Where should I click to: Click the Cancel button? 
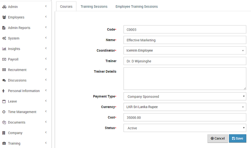[x=218, y=138]
